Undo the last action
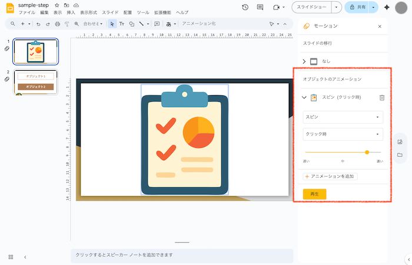412x265 pixels. click(38, 24)
